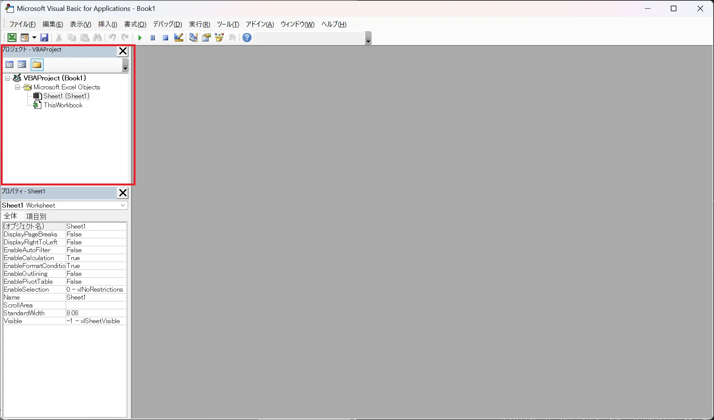Click the Reset (stop) toolbar icon
Image resolution: width=714 pixels, height=420 pixels.
click(x=166, y=38)
